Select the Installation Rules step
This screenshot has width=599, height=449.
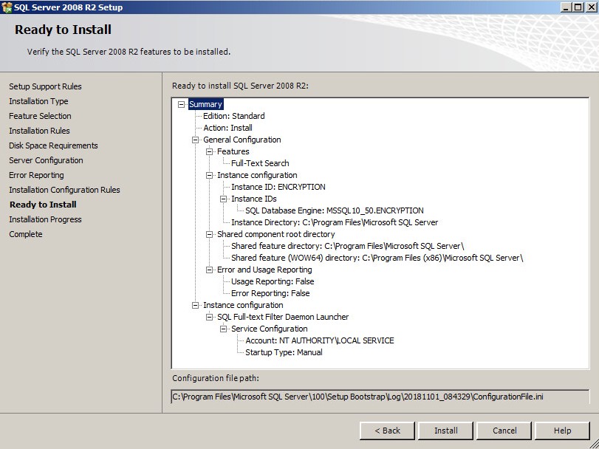39,131
